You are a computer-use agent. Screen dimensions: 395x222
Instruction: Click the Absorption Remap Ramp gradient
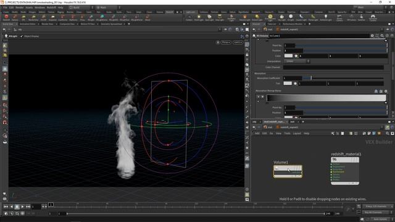coord(326,98)
